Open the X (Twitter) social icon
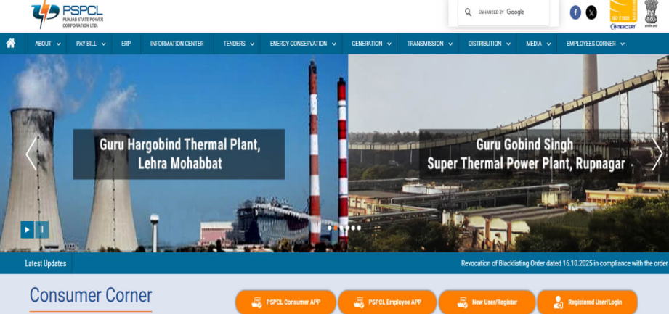Screen dimensions: 669x314 (x=591, y=12)
